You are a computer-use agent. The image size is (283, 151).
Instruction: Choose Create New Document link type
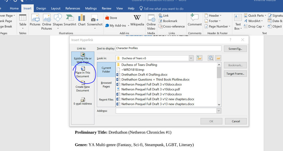pos(83,87)
